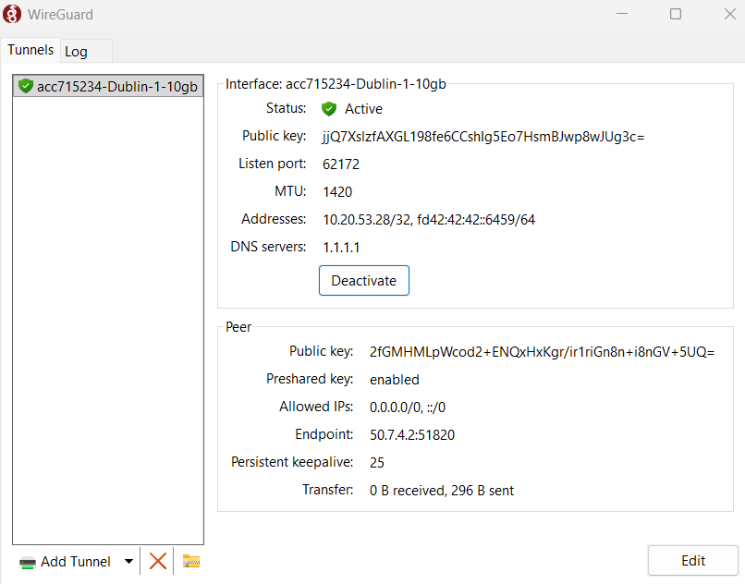The height and width of the screenshot is (584, 745).
Task: Click the listen port value 62172
Action: tap(341, 164)
